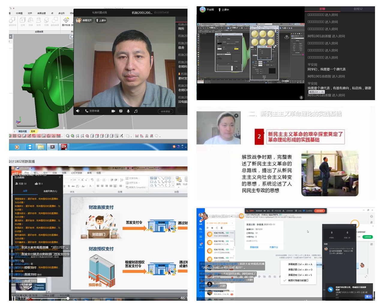The height and width of the screenshot is (307, 384).
Task: Open the 工作 section in DingTalk sidebar
Action: pyautogui.click(x=201, y=238)
